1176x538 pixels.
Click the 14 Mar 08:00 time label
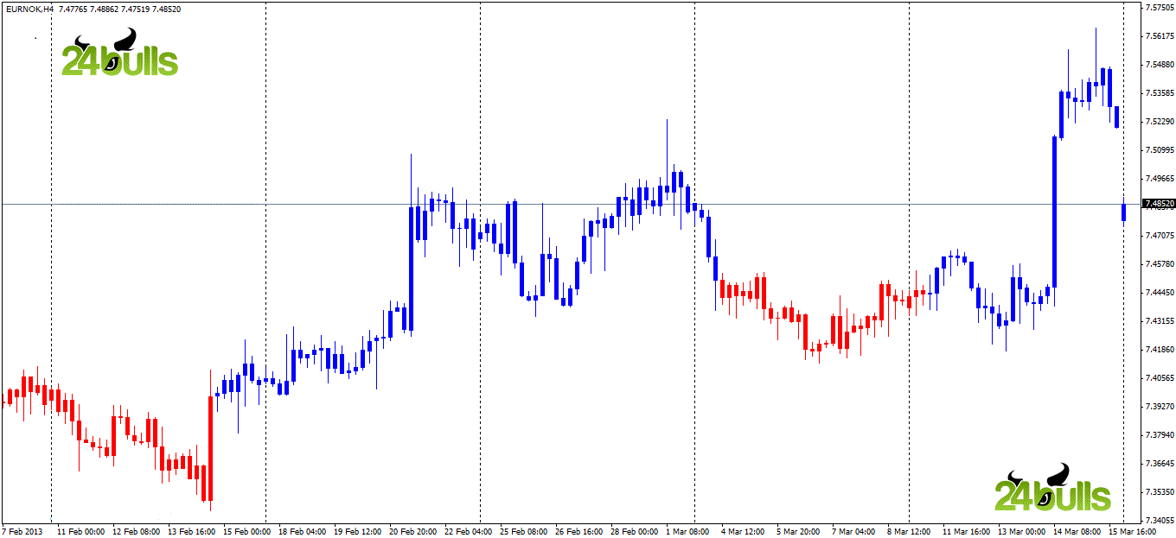[x=1077, y=532]
